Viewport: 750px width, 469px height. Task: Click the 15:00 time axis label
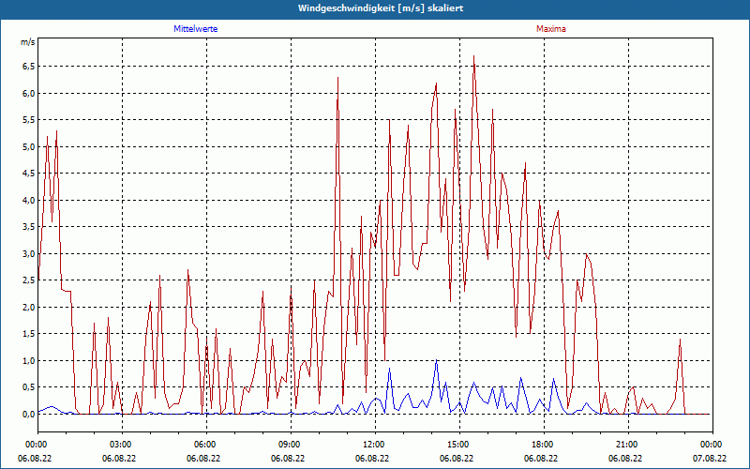[459, 445]
